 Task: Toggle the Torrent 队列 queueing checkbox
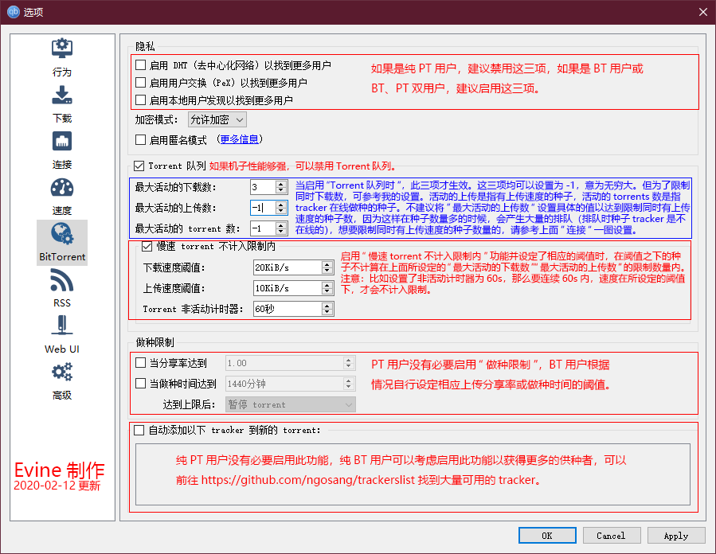pyautogui.click(x=139, y=166)
